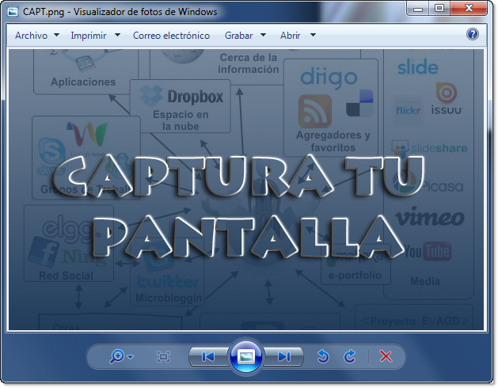The image size is (498, 388).
Task: Delete the photo with red X
Action: click(386, 356)
